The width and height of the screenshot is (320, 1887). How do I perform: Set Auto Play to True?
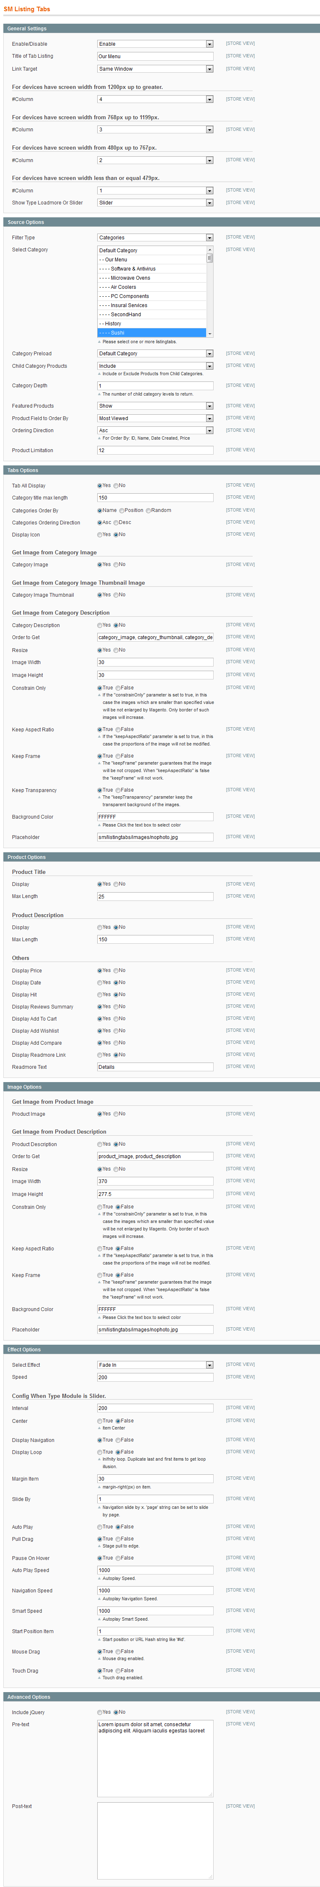point(100,1527)
